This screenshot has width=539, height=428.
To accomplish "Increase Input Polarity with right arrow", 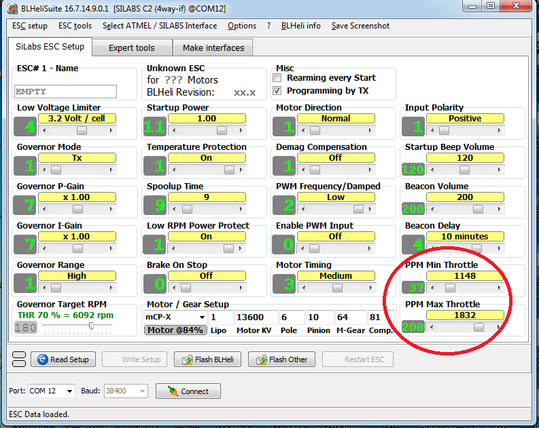I will [x=499, y=130].
